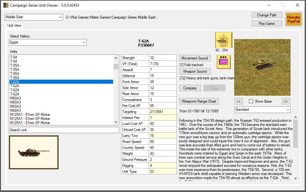Screen dimensions: 306x192
Task: Toggle the Show Base checkbox
Action: [x=251, y=101]
